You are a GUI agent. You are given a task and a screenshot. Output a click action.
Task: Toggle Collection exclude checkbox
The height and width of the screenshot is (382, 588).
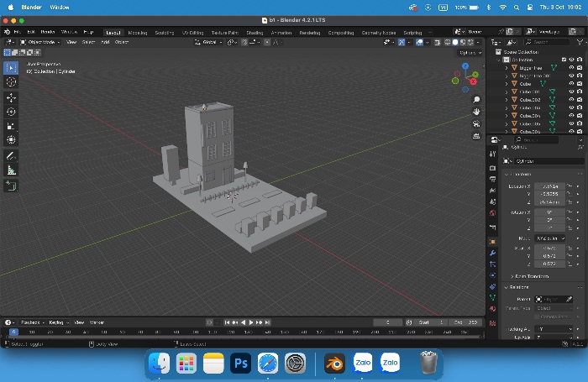click(x=564, y=60)
